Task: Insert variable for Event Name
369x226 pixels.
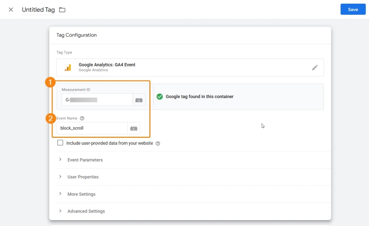Action: [134, 128]
